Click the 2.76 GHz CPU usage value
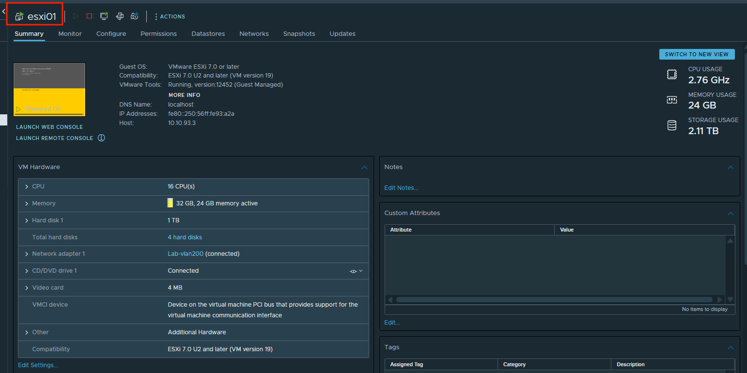The image size is (747, 373). tap(709, 80)
